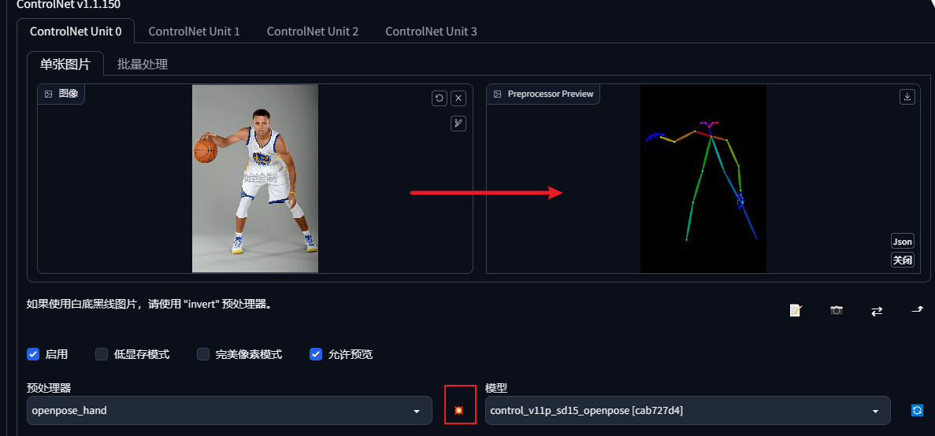Click the ControlNet v1.1.150 header text
Image resolution: width=935 pixels, height=436 pixels.
tap(68, 4)
